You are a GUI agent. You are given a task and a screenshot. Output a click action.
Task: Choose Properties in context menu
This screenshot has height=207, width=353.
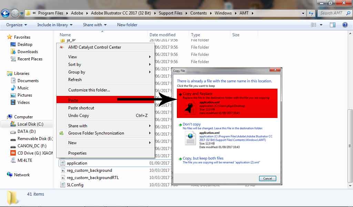click(105, 153)
